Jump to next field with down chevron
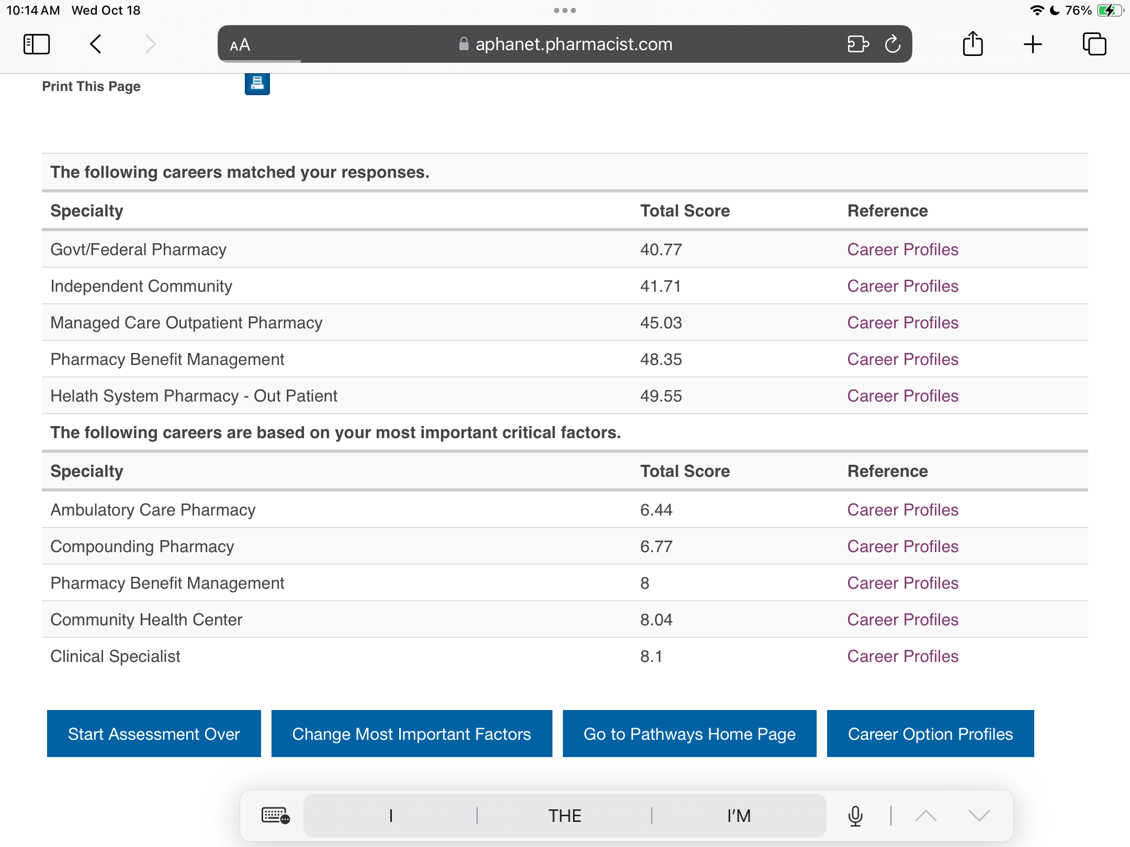 pyautogui.click(x=978, y=816)
